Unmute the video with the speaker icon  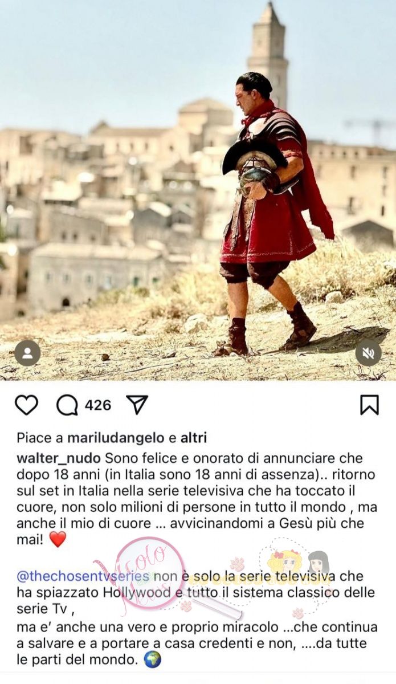368,353
